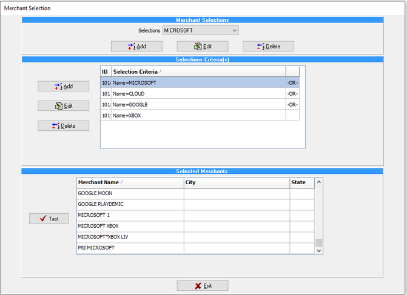Sort by Selection Criteria column header
407x295 pixels.
click(x=199, y=71)
